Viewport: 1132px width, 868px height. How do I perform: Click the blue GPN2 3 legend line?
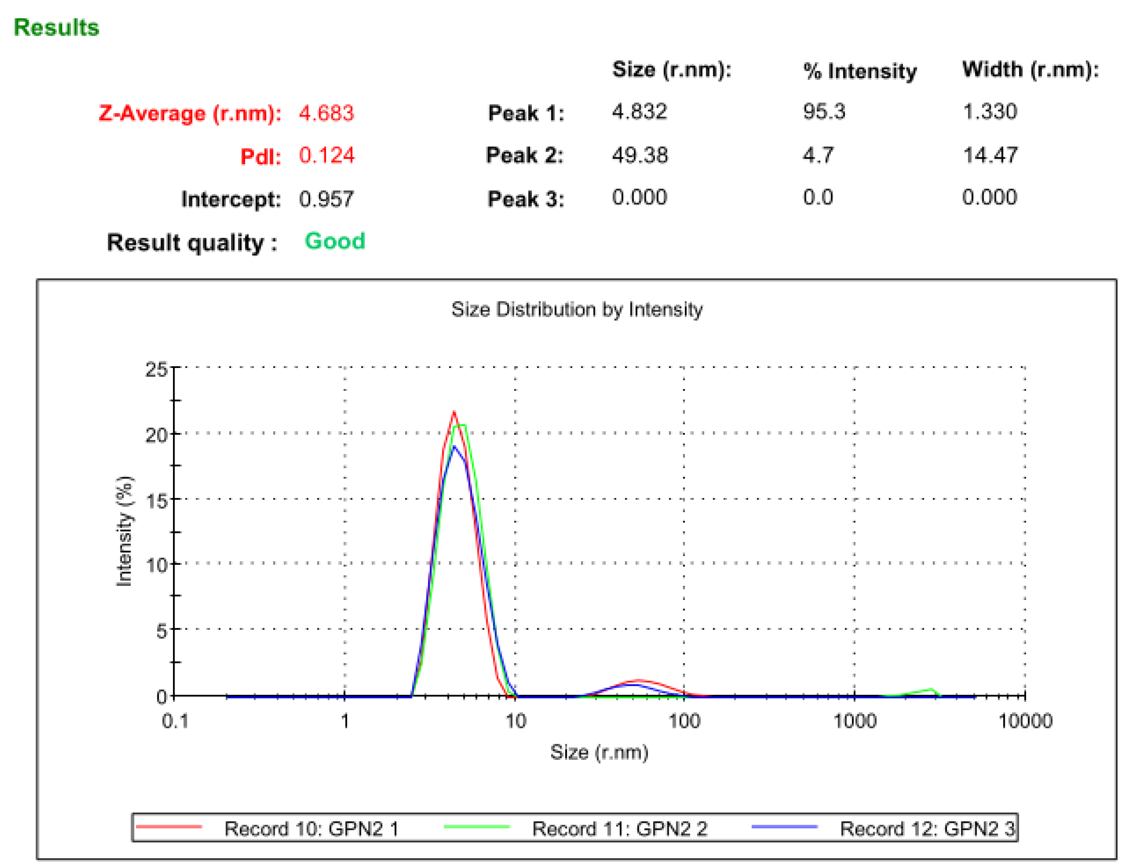click(784, 827)
